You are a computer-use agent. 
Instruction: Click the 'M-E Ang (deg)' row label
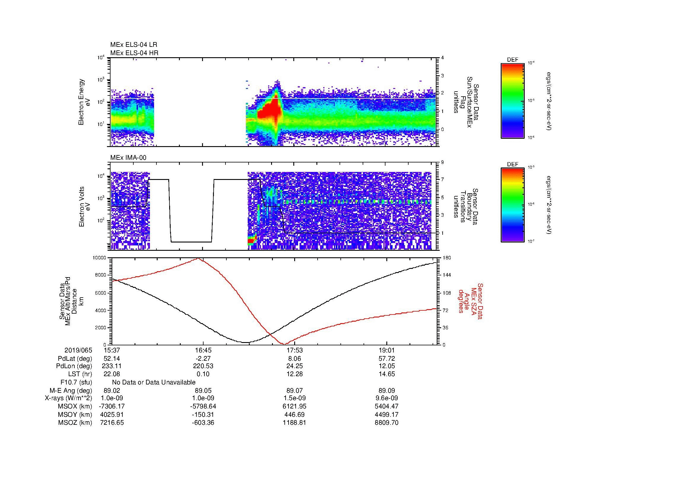[71, 391]
